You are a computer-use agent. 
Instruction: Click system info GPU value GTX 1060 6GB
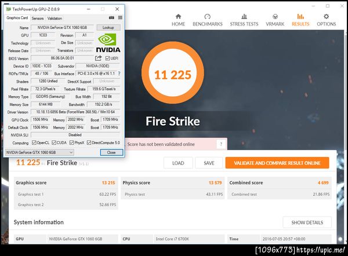point(75,239)
